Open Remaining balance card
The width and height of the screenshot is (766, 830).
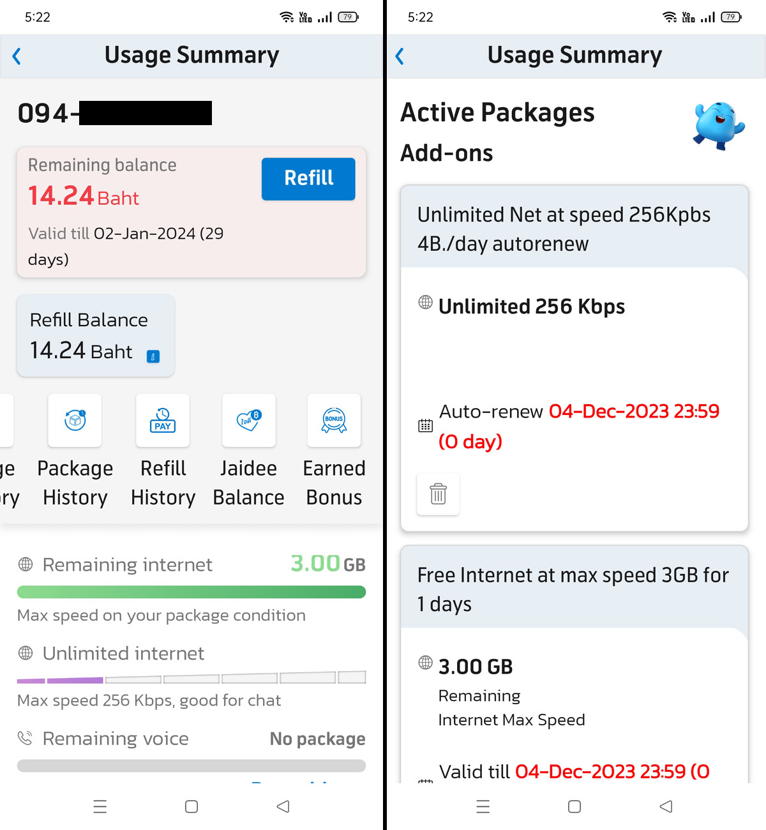point(191,213)
